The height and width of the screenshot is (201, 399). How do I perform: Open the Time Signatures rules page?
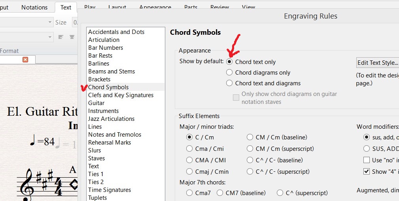click(110, 190)
